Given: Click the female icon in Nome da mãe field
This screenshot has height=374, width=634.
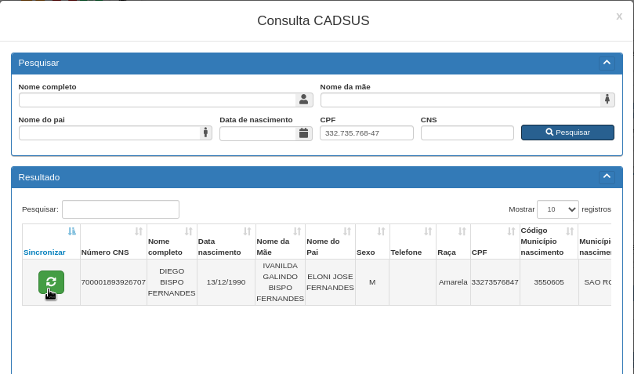Looking at the screenshot, I should point(607,100).
